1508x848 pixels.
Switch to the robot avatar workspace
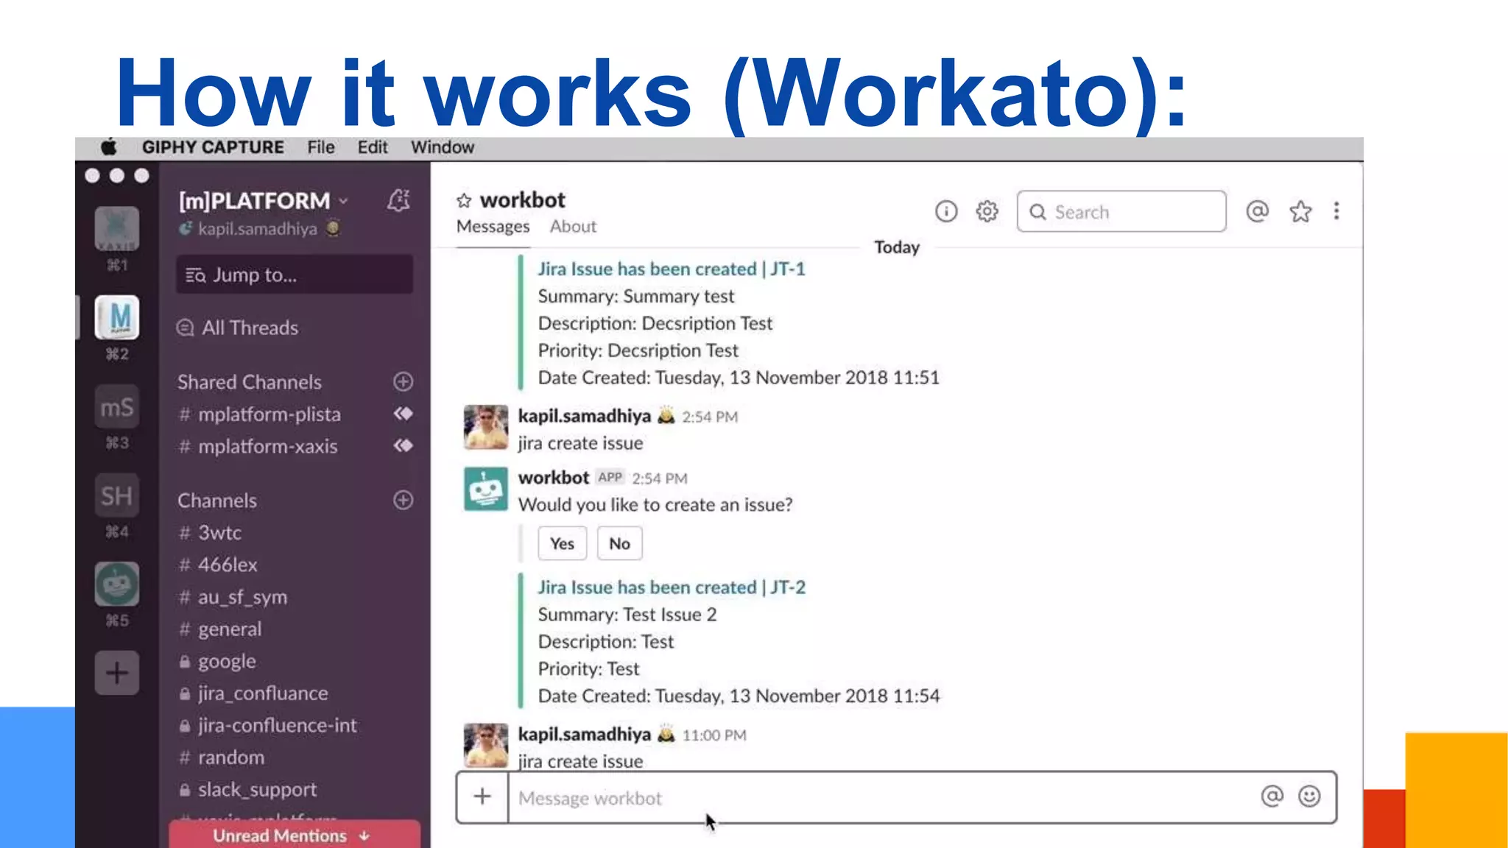tap(117, 584)
